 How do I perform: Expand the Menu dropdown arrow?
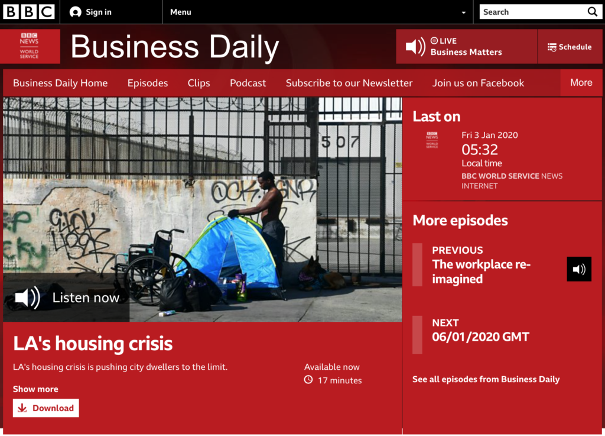coord(463,12)
